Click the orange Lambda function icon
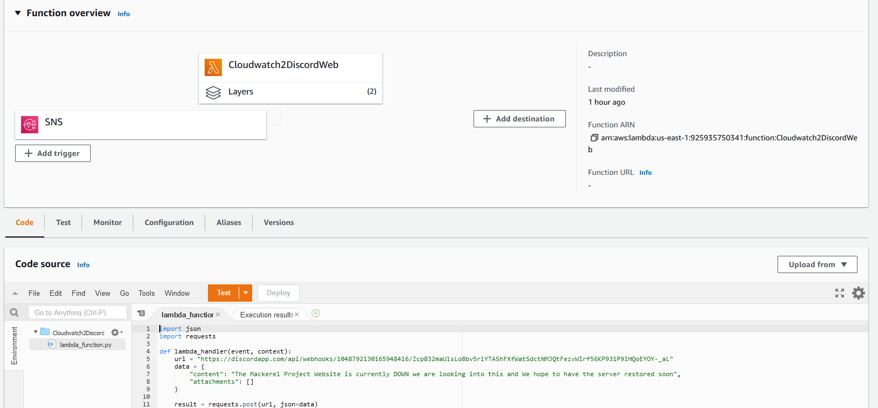Viewport: 878px width, 408px height. point(213,67)
